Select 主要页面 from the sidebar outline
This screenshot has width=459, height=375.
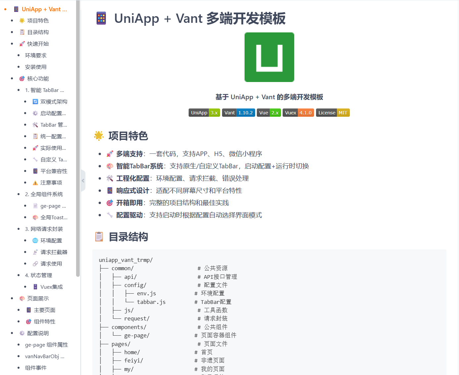click(x=44, y=310)
